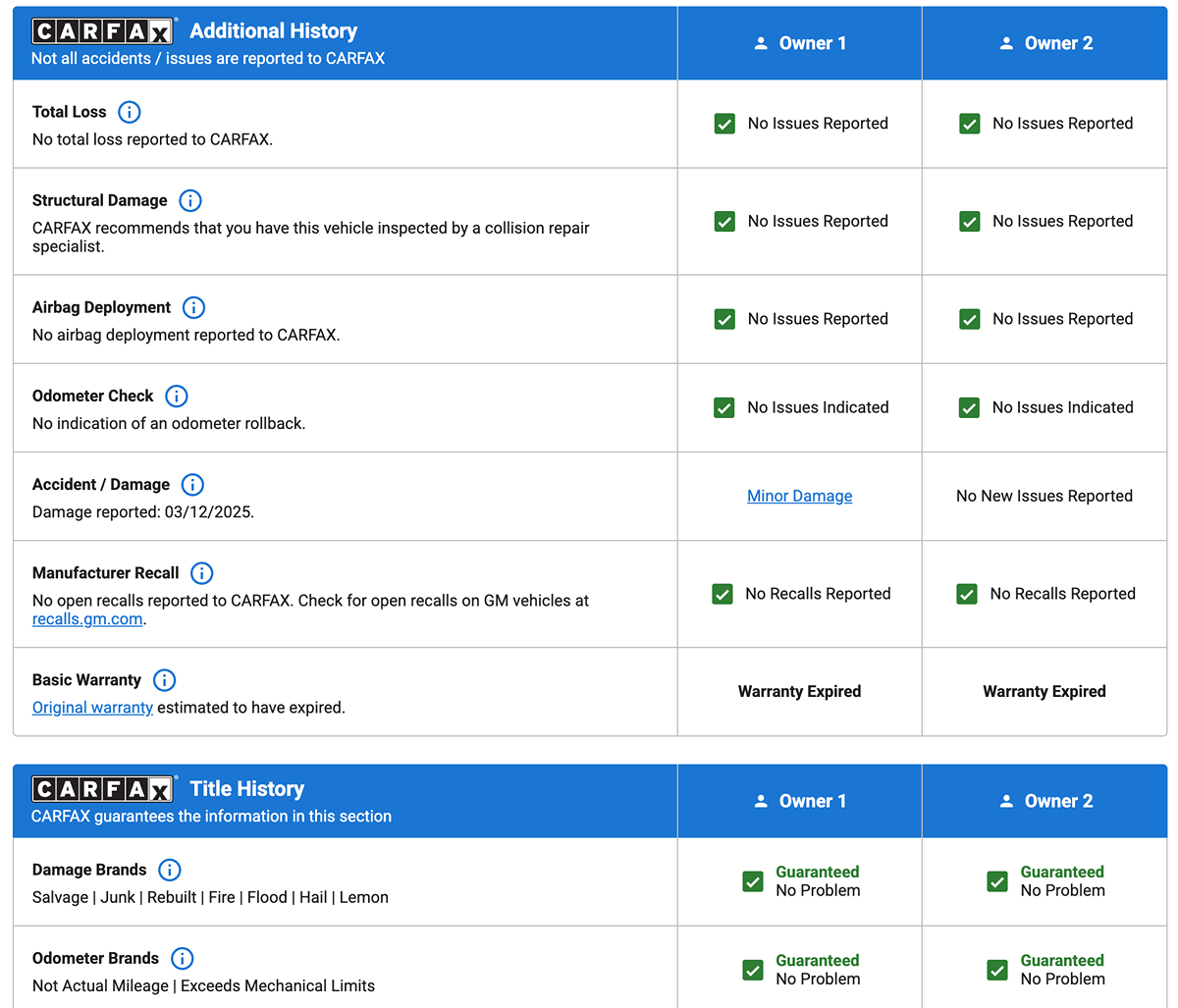Show info for Odometer Check
The width and height of the screenshot is (1178, 1008).
click(x=177, y=397)
